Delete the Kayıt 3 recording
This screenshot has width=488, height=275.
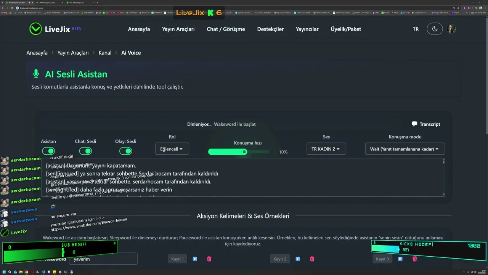coord(414,259)
